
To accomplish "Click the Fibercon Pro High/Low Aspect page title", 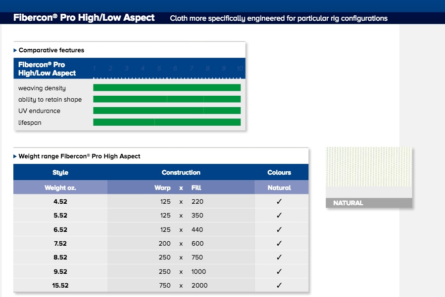I will click(x=84, y=18).
